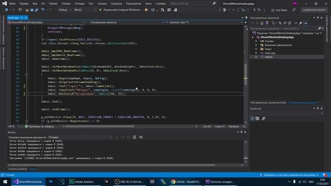This screenshot has height=186, width=331.
Task: Click the Alphabetical sort icon in Свойства panel
Action: (258, 118)
